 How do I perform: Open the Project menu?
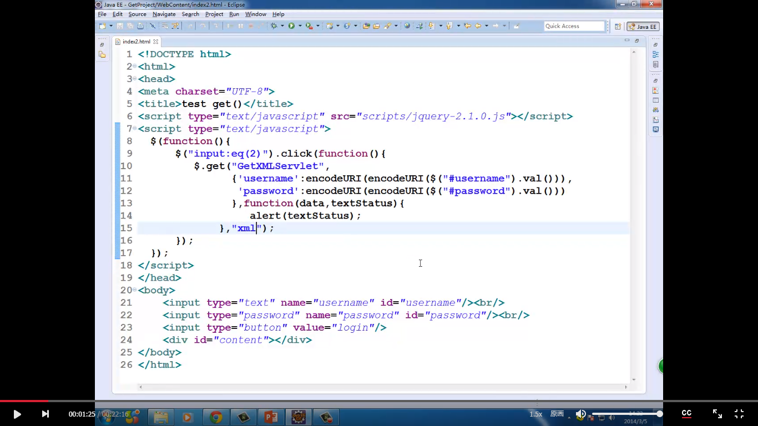(214, 14)
